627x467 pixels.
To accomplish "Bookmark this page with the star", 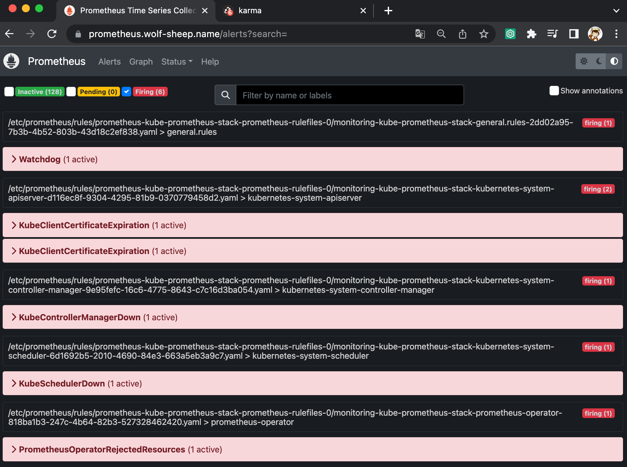I will 484,34.
